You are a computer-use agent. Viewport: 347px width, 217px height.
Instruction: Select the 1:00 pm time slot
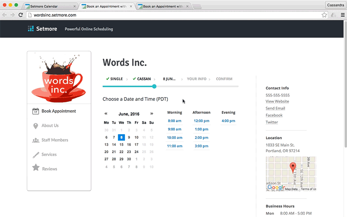[201, 129]
